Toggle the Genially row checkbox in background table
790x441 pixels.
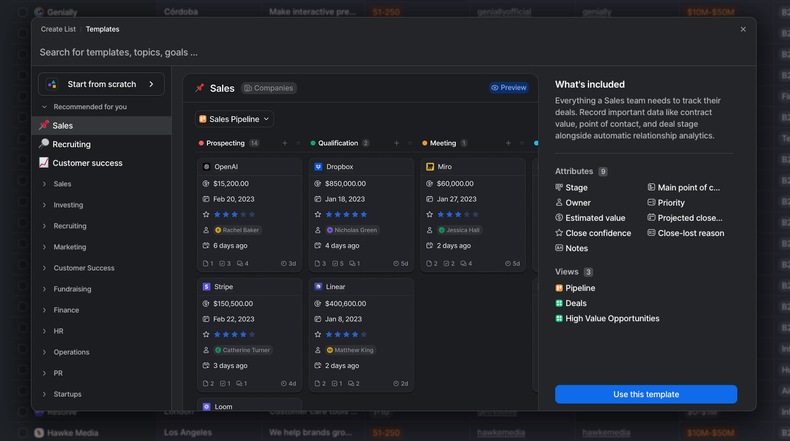22,12
